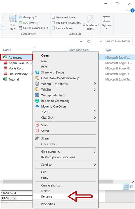Expand the Group by dropdown
135x209 pixels.
(36, 17)
